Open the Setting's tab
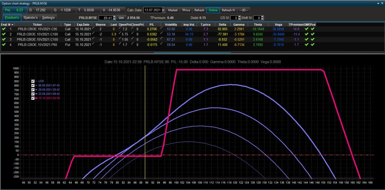The width and height of the screenshot is (385, 190). coord(48,17)
